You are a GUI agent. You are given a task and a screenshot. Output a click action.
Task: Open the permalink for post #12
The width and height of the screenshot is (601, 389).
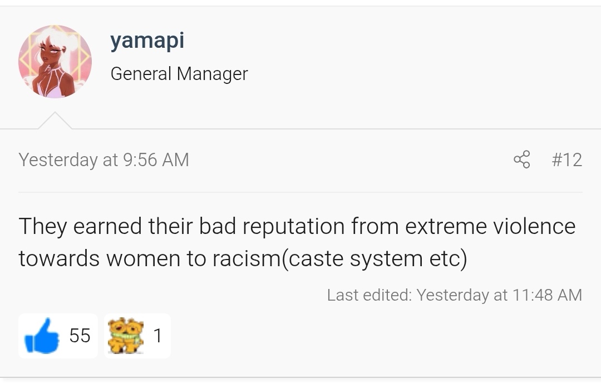pyautogui.click(x=567, y=159)
